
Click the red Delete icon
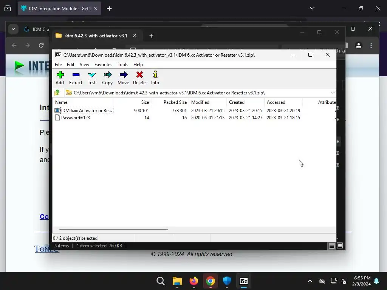[139, 78]
